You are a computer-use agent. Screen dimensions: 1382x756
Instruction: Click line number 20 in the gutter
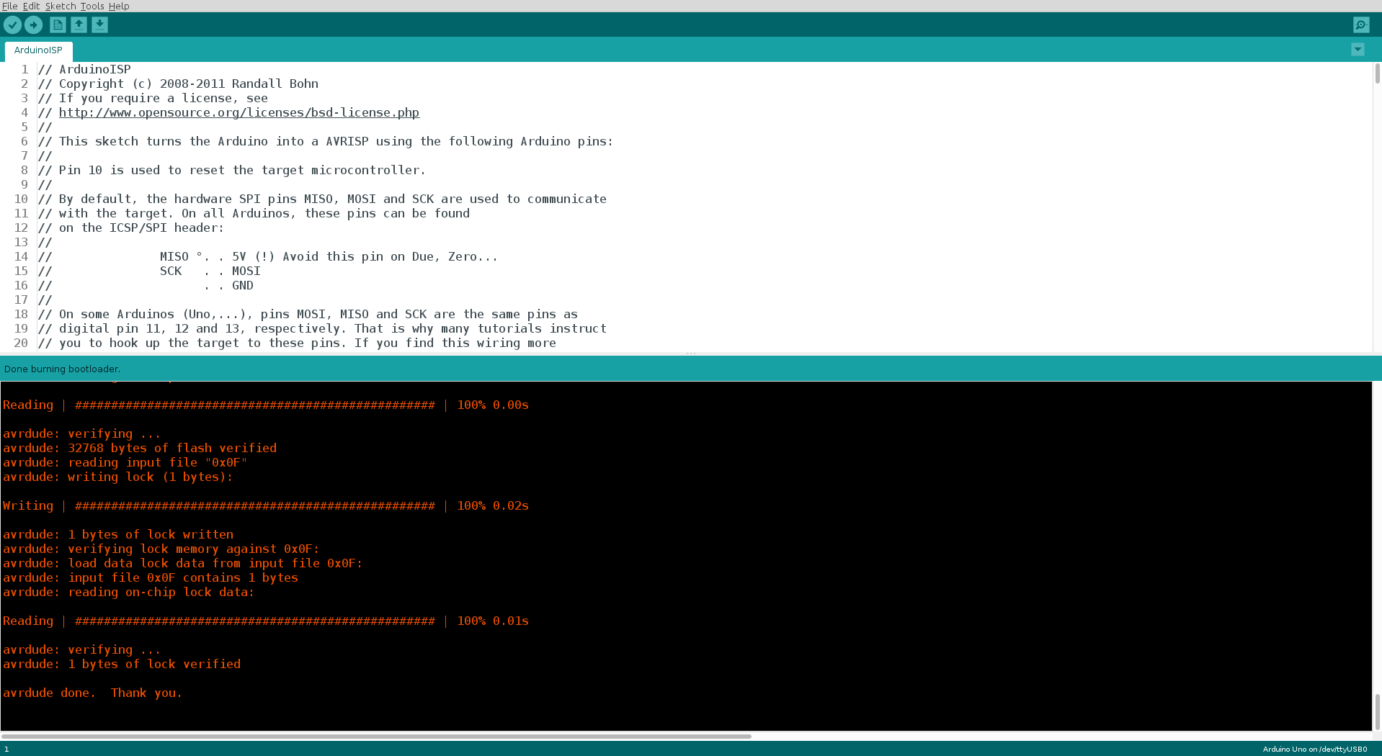(x=21, y=343)
